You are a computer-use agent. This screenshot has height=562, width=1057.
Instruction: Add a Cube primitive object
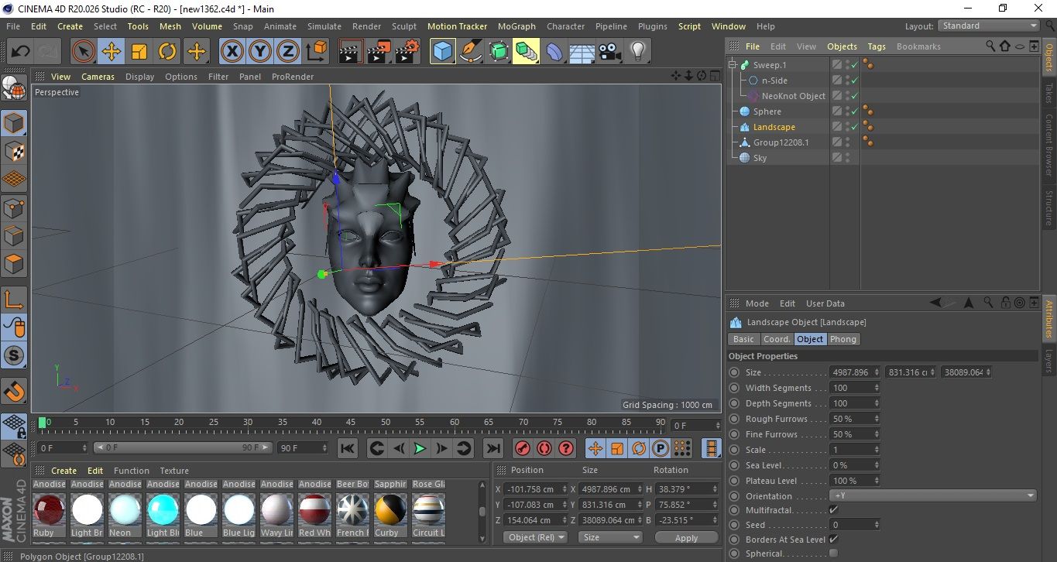pos(443,52)
